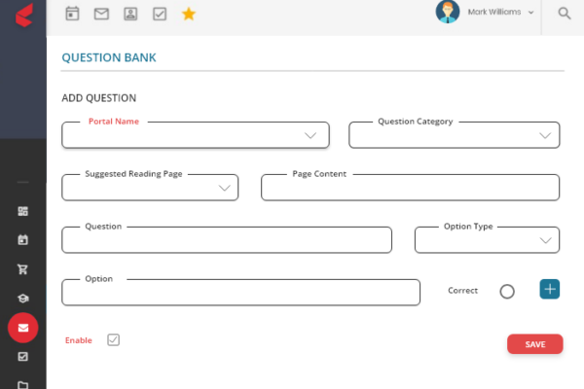
Task: Open the folder icon at sidebar bottom
Action: 22,385
